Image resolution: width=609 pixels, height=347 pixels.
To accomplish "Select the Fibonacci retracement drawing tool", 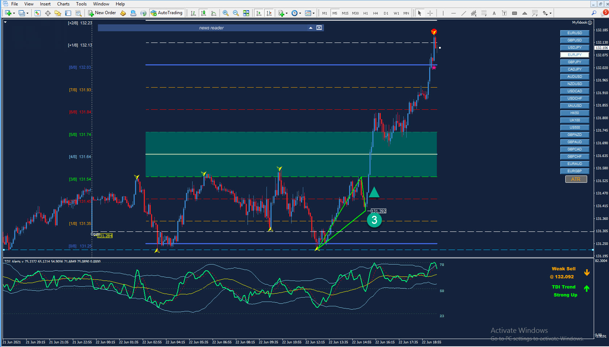I will point(484,13).
